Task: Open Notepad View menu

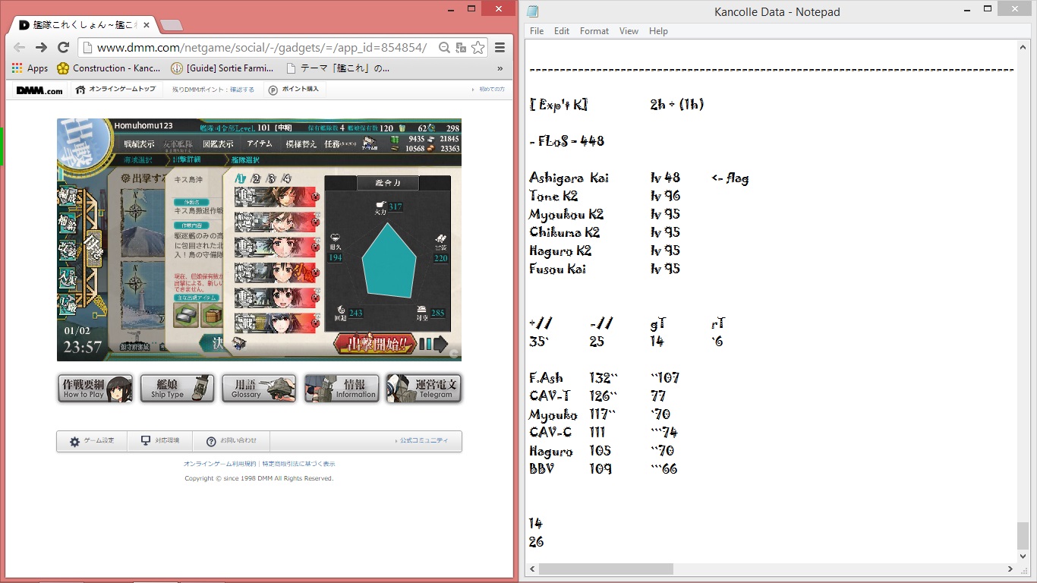Action: click(x=629, y=31)
